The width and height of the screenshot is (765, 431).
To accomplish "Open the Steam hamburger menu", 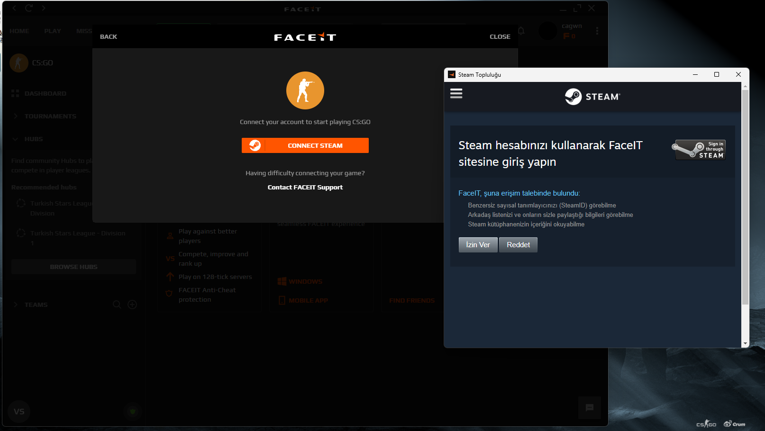I will coord(456,94).
